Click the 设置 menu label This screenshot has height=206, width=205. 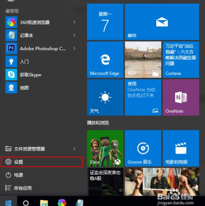pyautogui.click(x=18, y=162)
